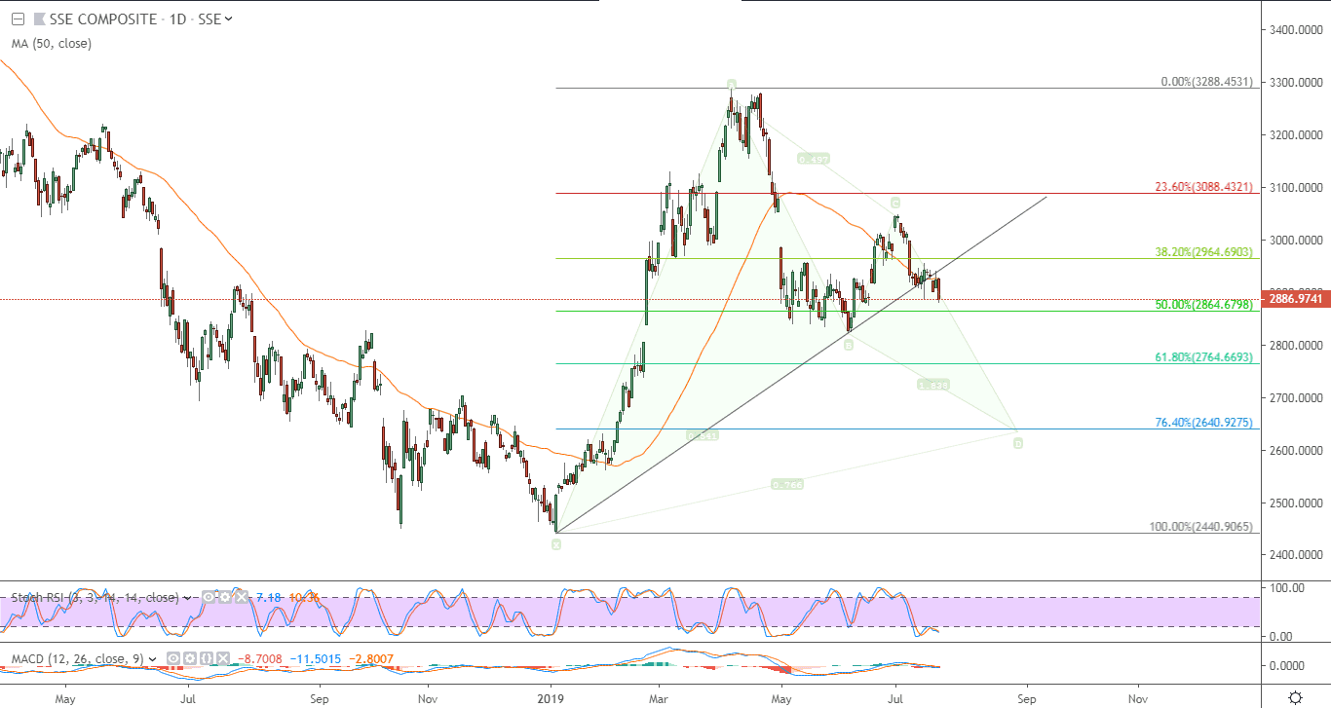Click the Mar label on time axis
1331x708 pixels.
point(660,698)
